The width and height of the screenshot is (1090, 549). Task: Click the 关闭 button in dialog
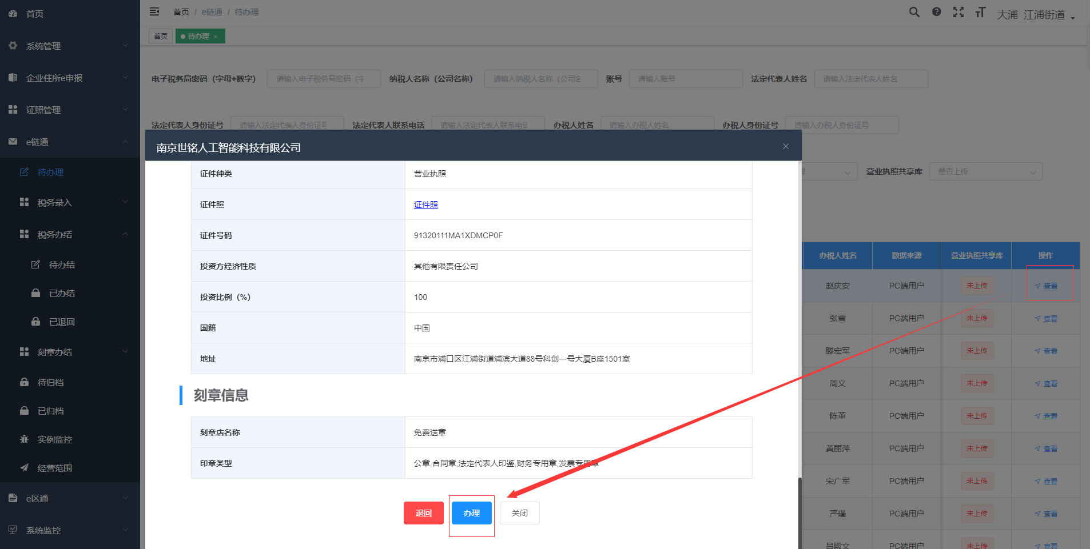point(520,513)
